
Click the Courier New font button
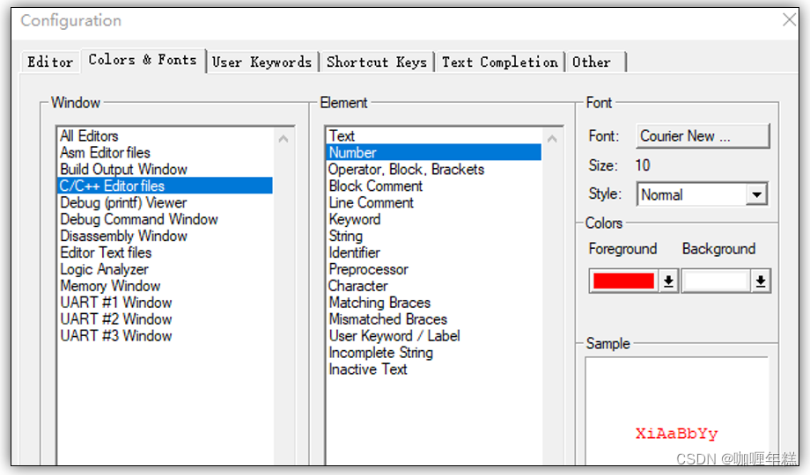(x=703, y=136)
